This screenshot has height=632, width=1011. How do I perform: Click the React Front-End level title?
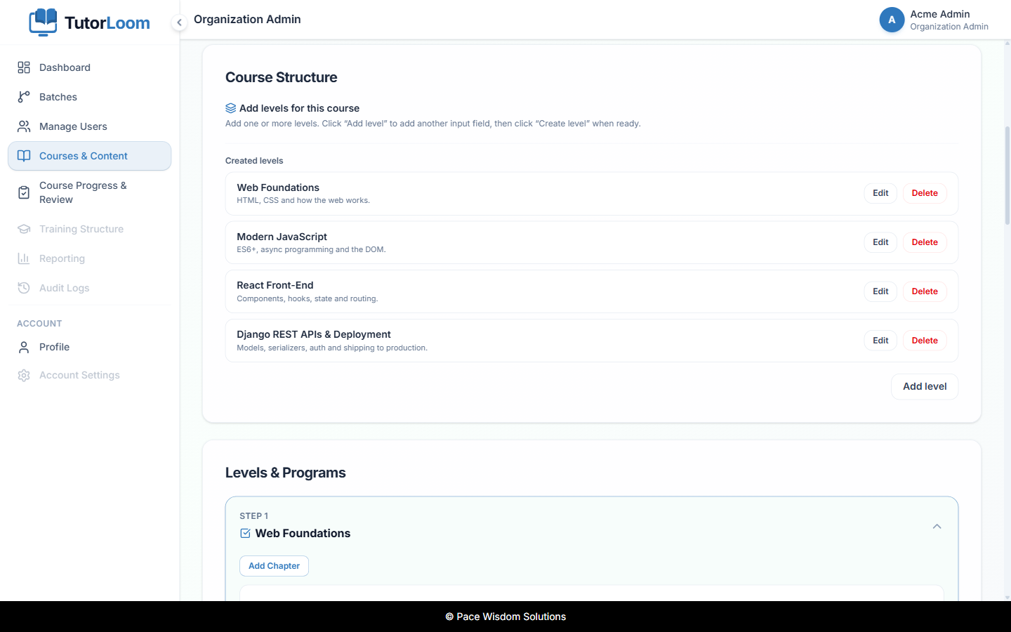tap(275, 285)
